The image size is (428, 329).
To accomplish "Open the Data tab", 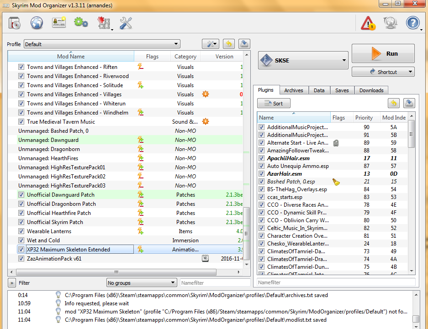I will (x=319, y=90).
